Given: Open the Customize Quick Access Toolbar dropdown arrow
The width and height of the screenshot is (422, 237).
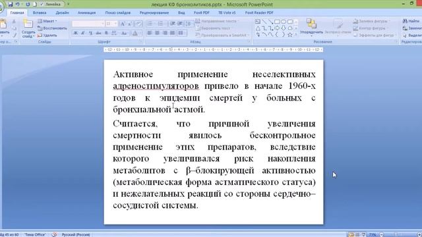Looking at the screenshot, I should click(68, 5).
